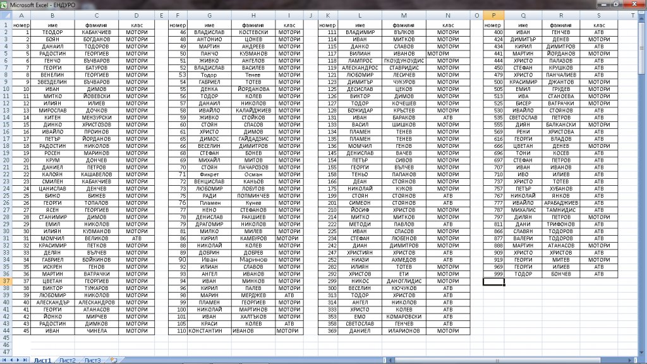Click the horizontal scrollbar thumb
Viewport: 647px width, 364px height.
pyautogui.click(x=497, y=360)
